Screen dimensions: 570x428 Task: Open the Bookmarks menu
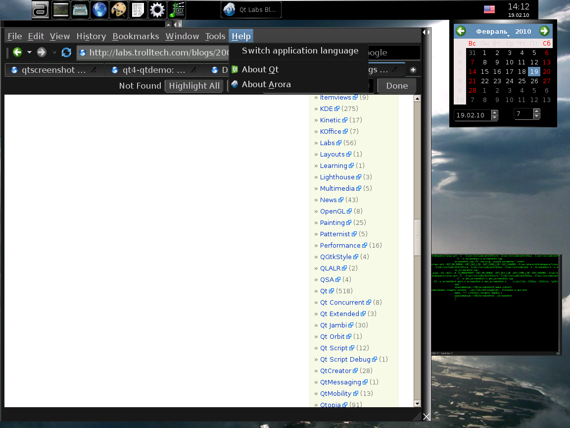coord(136,36)
